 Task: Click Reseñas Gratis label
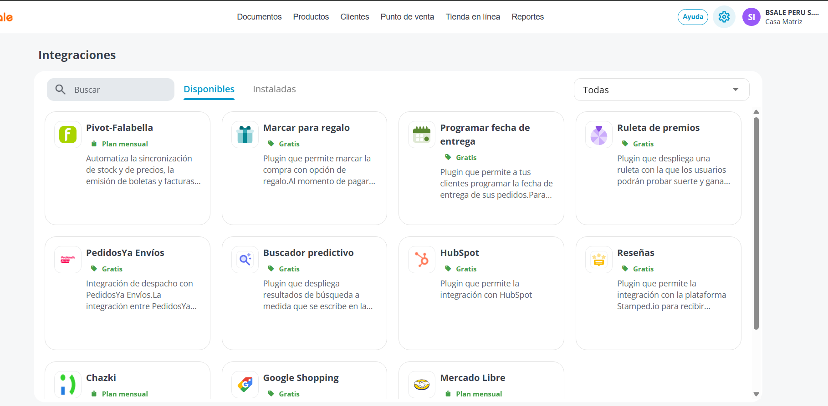click(x=643, y=269)
